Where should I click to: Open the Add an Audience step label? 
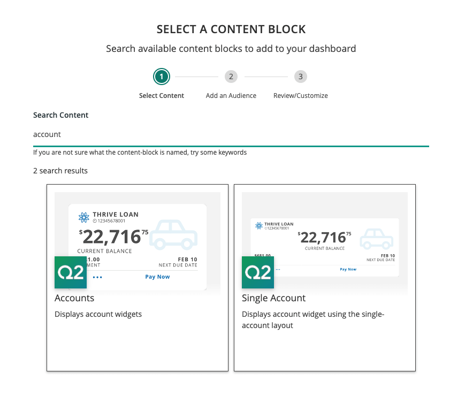click(231, 95)
